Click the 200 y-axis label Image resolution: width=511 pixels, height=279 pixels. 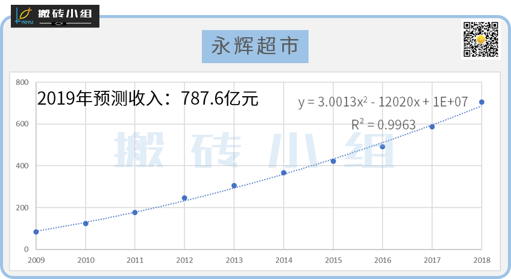[22, 207]
